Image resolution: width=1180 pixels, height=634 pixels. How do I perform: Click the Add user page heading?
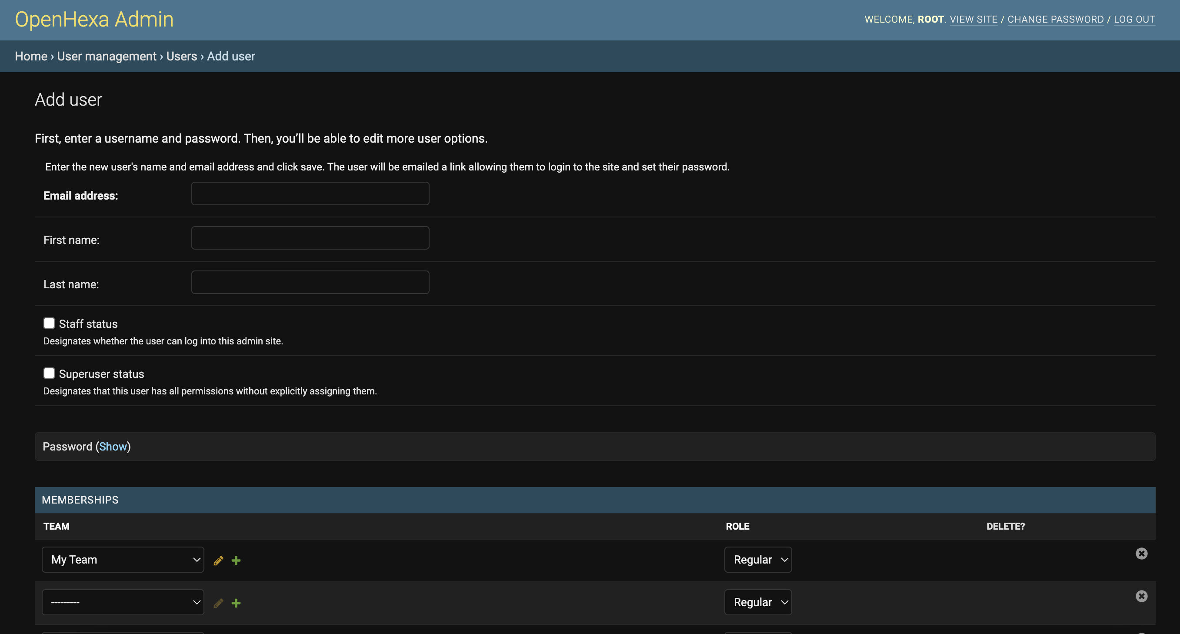click(69, 100)
